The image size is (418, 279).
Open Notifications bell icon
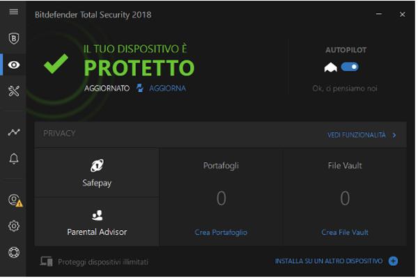[14, 159]
